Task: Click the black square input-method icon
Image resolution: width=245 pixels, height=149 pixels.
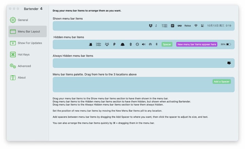Action: click(x=173, y=26)
